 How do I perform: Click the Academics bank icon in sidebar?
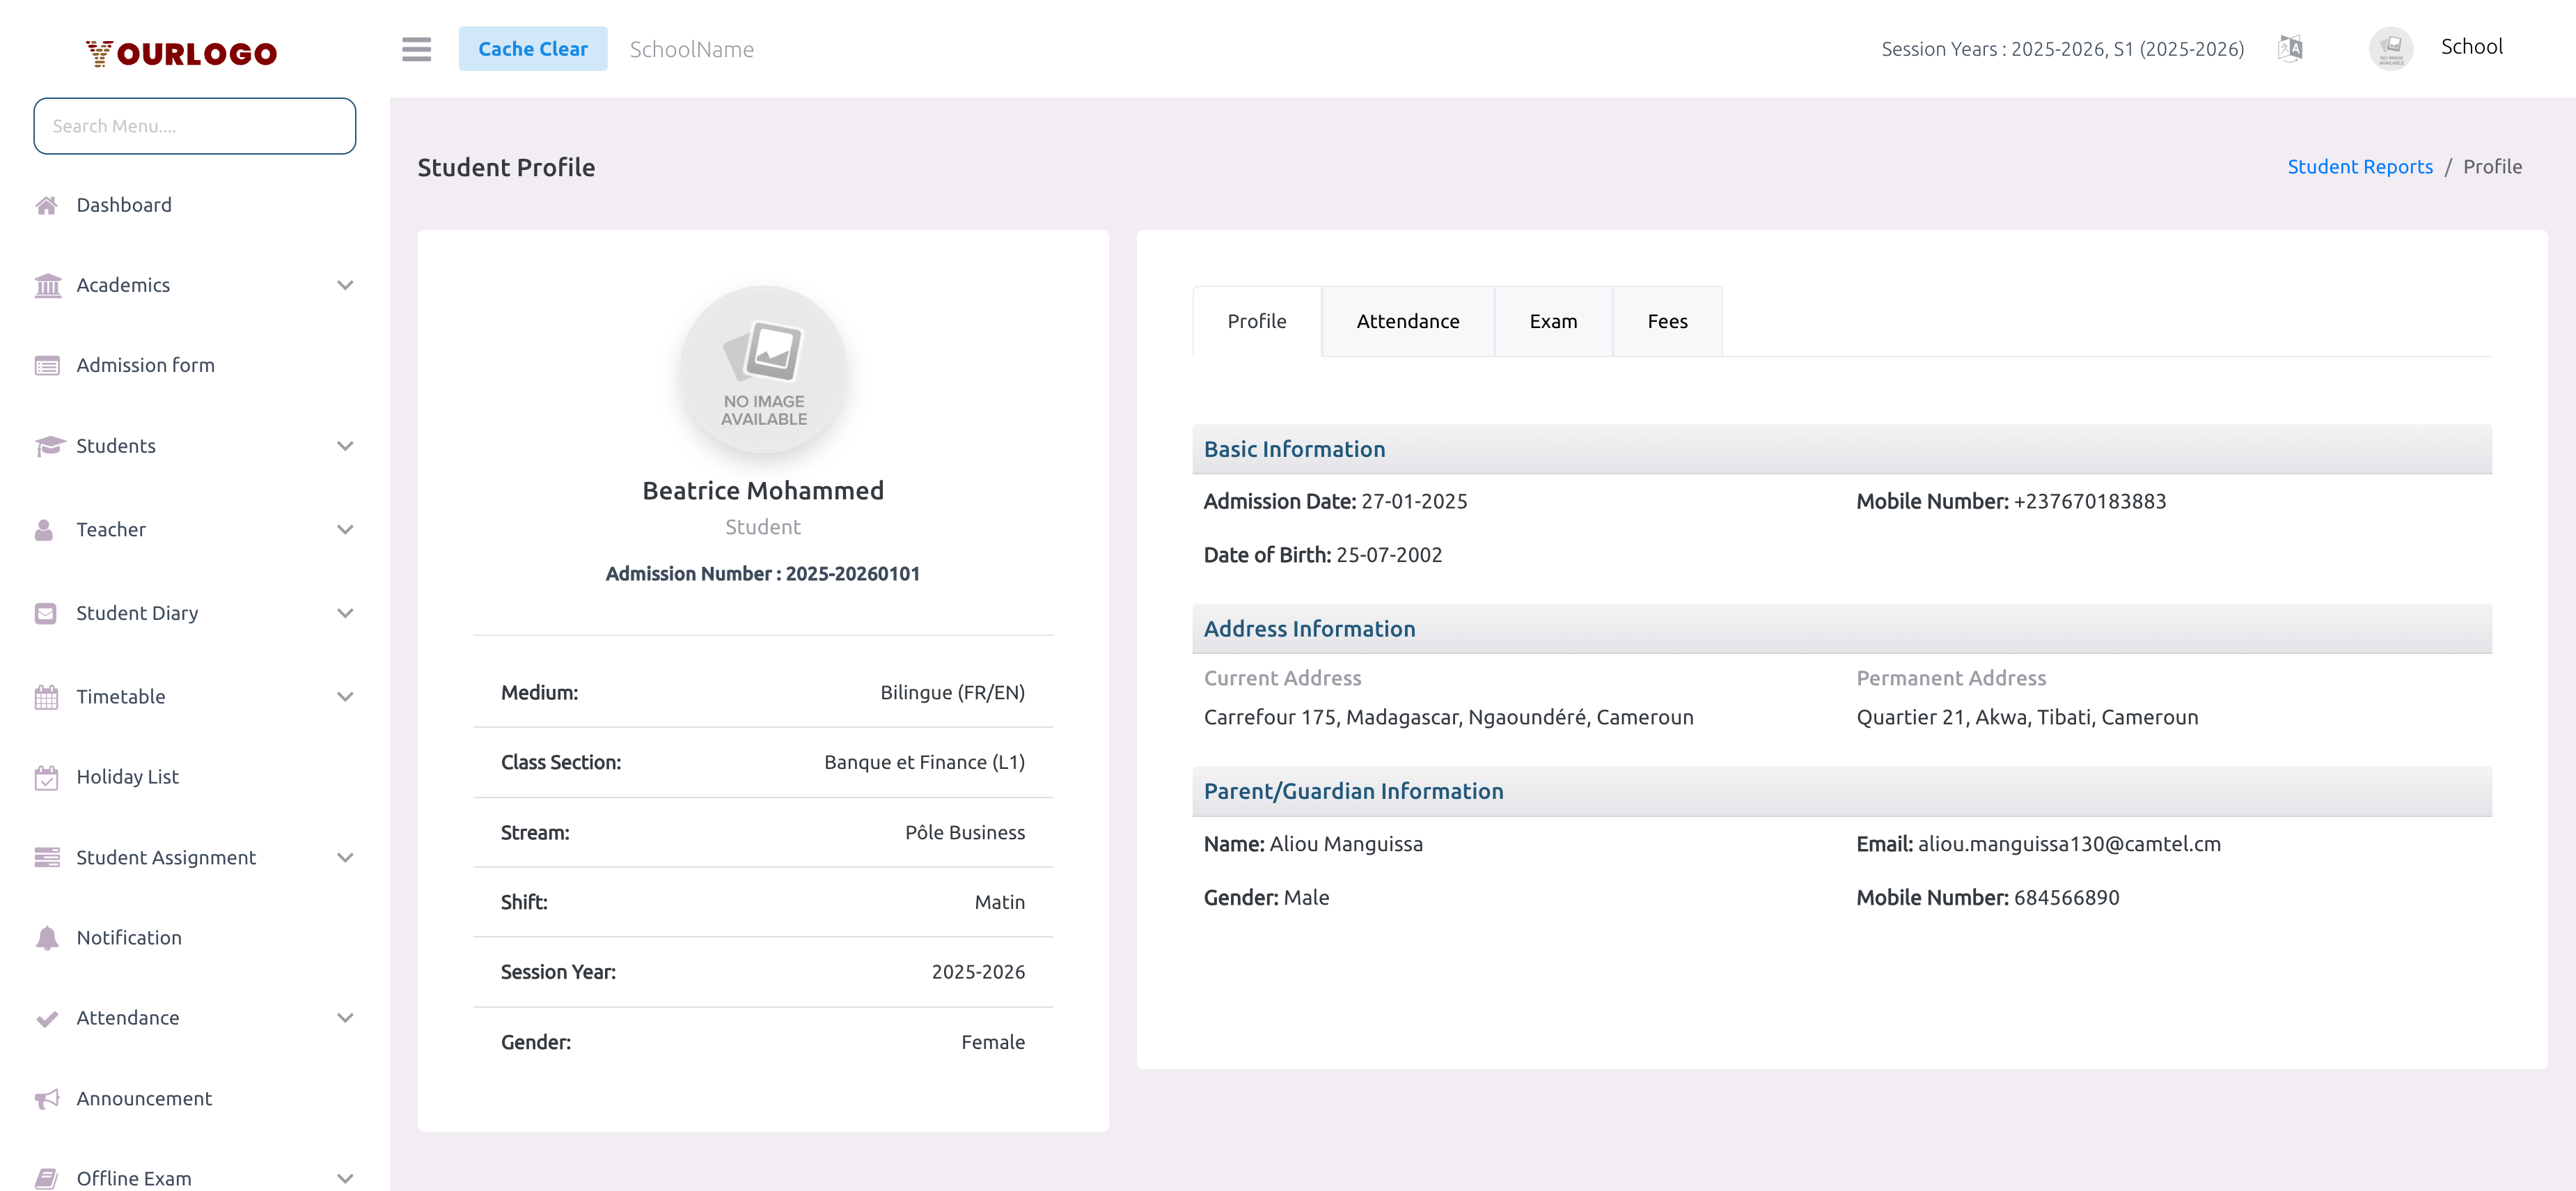pos(47,285)
